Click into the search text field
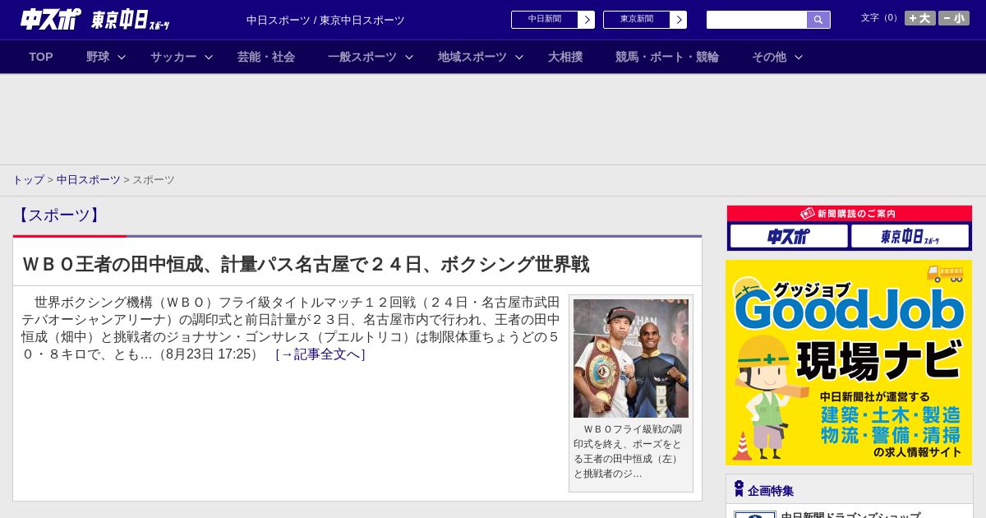The height and width of the screenshot is (518, 986). tap(756, 20)
